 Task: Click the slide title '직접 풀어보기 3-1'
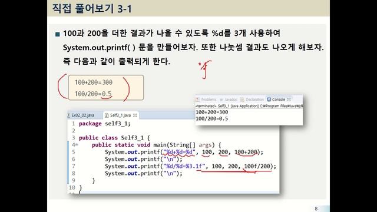pos(92,9)
